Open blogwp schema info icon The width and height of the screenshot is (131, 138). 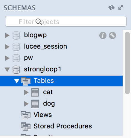click(x=103, y=35)
